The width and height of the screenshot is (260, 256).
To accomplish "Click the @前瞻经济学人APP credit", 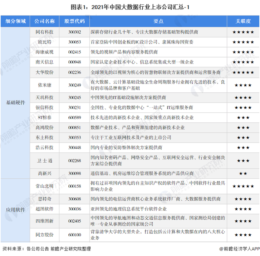I will [240, 249].
